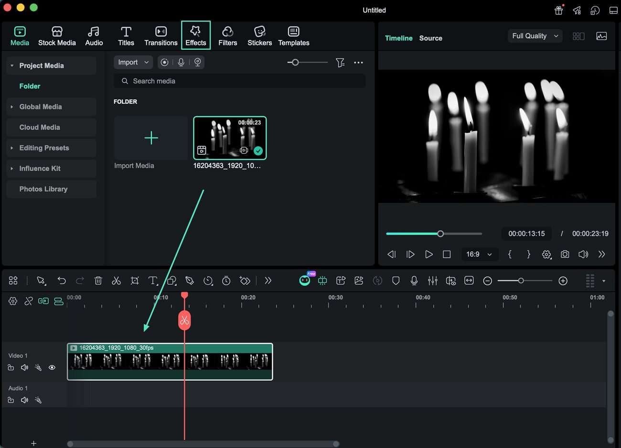The height and width of the screenshot is (448, 621).
Task: Stop the preview playback
Action: click(x=447, y=254)
